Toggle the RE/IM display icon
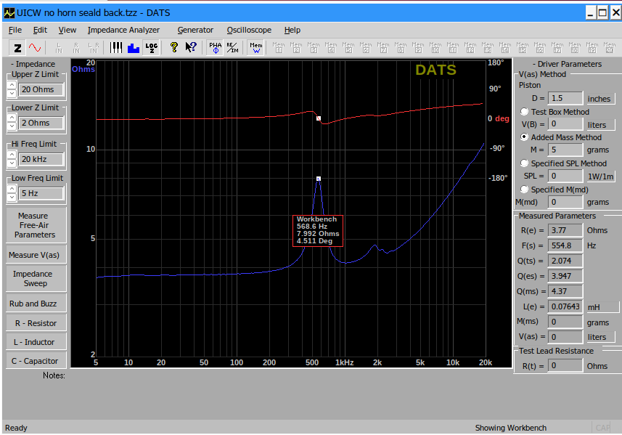This screenshot has height=435, width=622. (232, 48)
